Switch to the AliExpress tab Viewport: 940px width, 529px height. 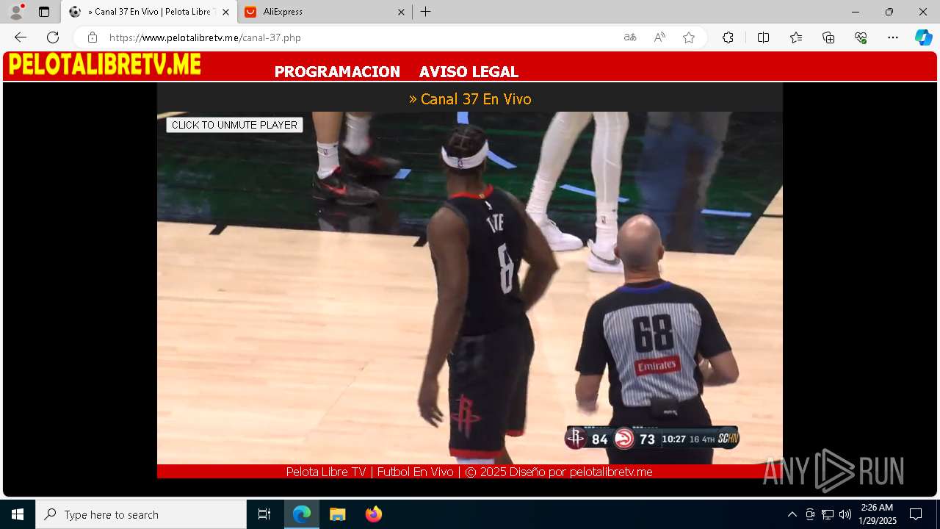click(x=324, y=12)
